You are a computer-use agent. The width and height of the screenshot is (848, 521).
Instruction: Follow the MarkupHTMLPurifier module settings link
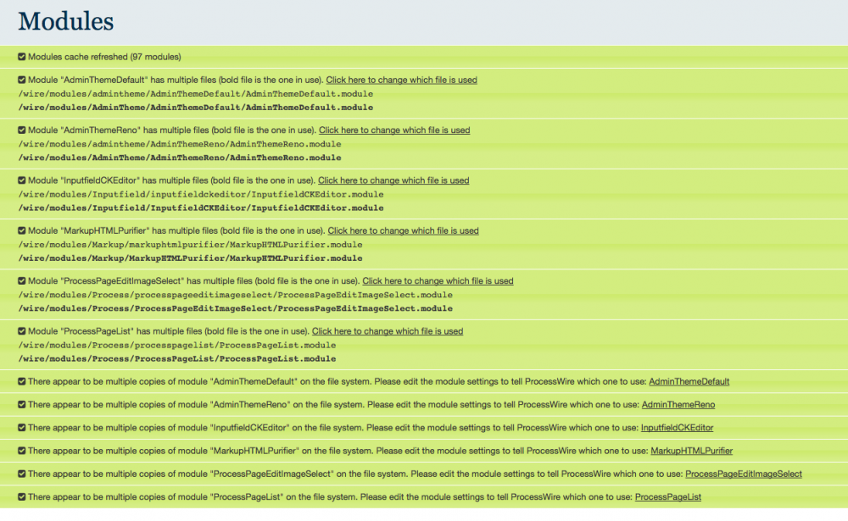point(692,451)
